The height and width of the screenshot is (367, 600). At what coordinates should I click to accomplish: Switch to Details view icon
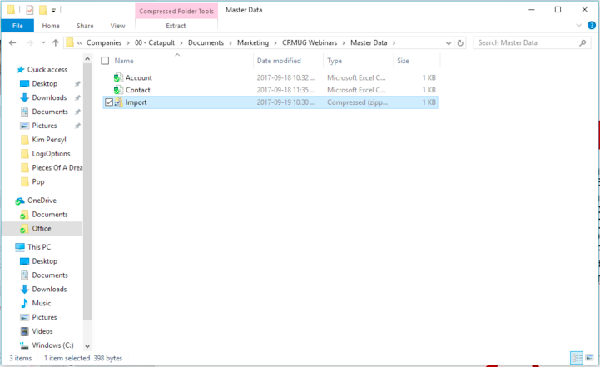click(576, 358)
